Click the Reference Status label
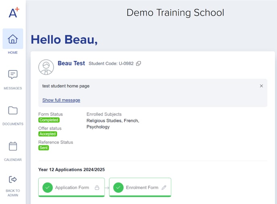 pos(56,142)
